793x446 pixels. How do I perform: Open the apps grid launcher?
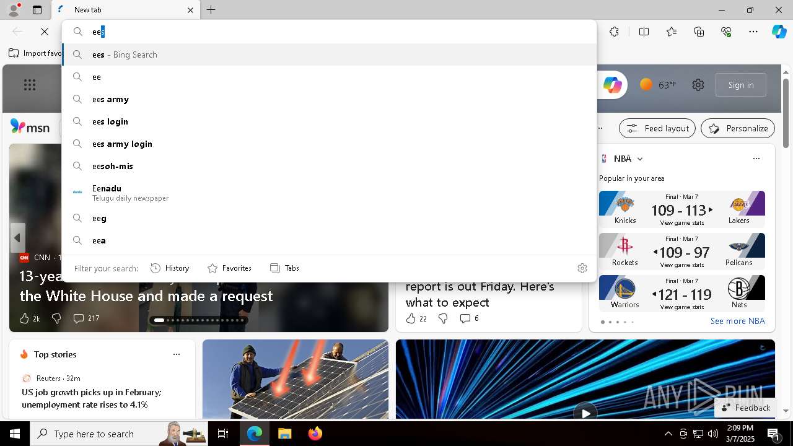(30, 85)
